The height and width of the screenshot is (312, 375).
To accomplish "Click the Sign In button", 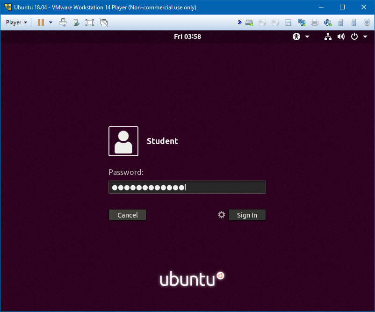I will 247,215.
